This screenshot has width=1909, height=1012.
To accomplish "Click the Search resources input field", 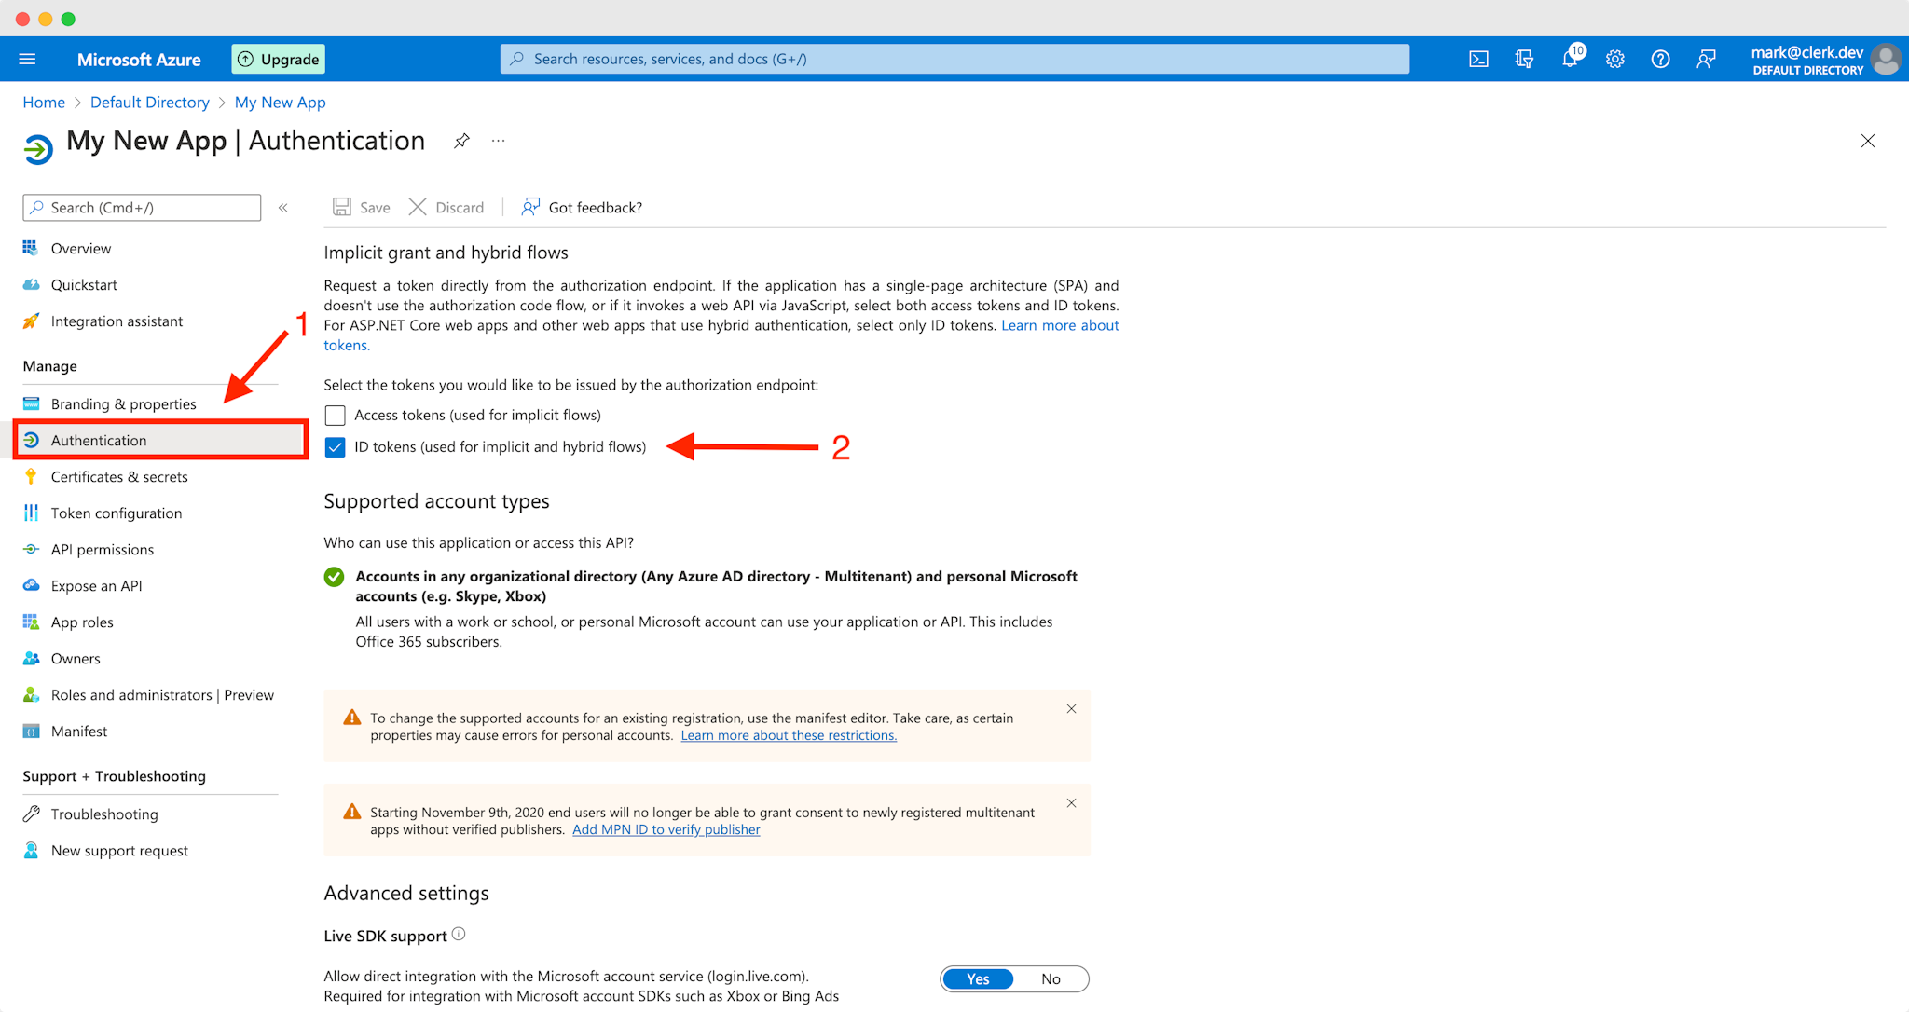I will click(954, 58).
